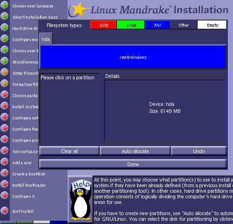The height and width of the screenshot is (224, 233).
Task: Select the Select installation class step
Action: click(35, 17)
